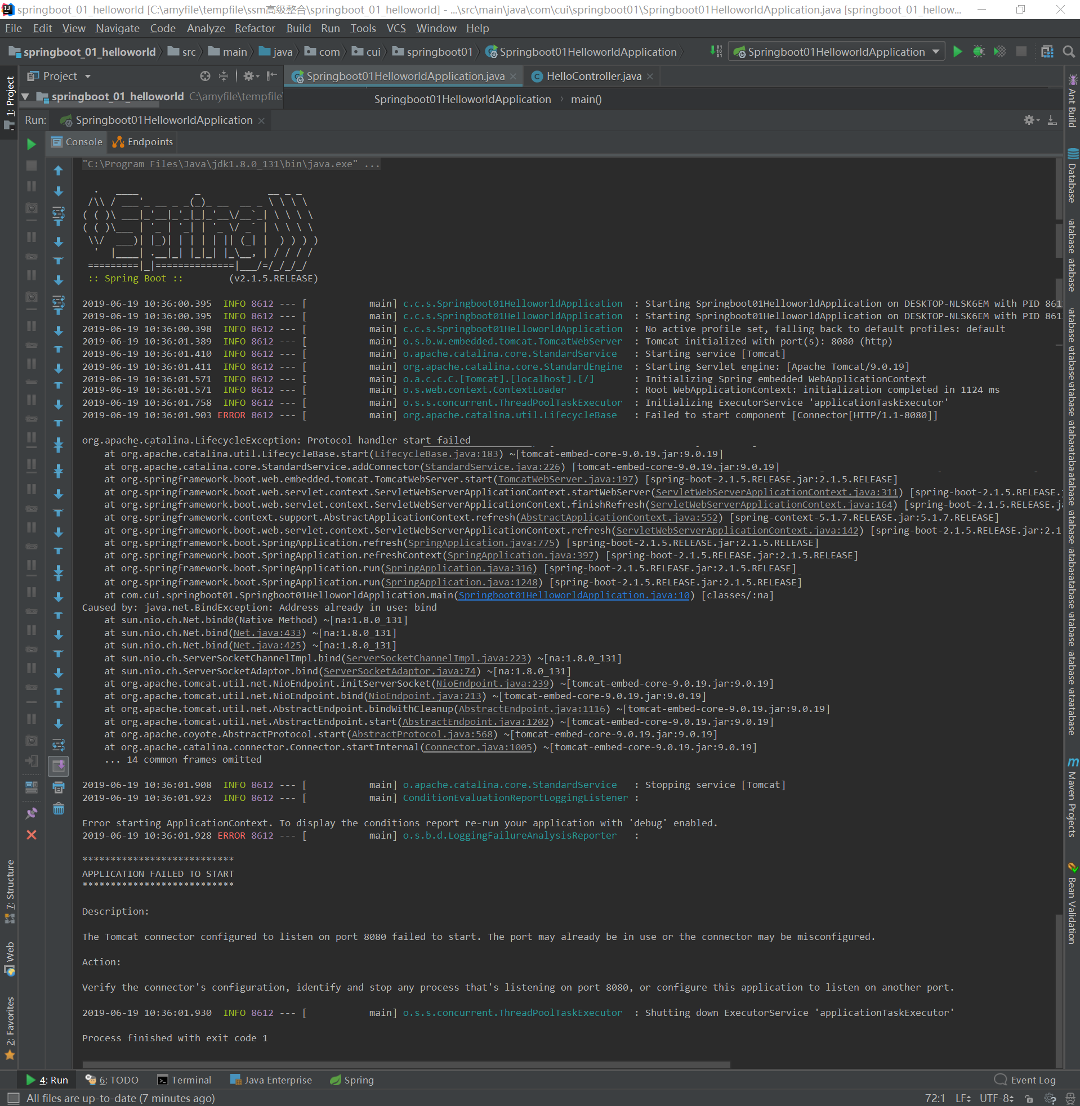Open the Bean Validation side panel
The height and width of the screenshot is (1106, 1080).
[x=1072, y=903]
